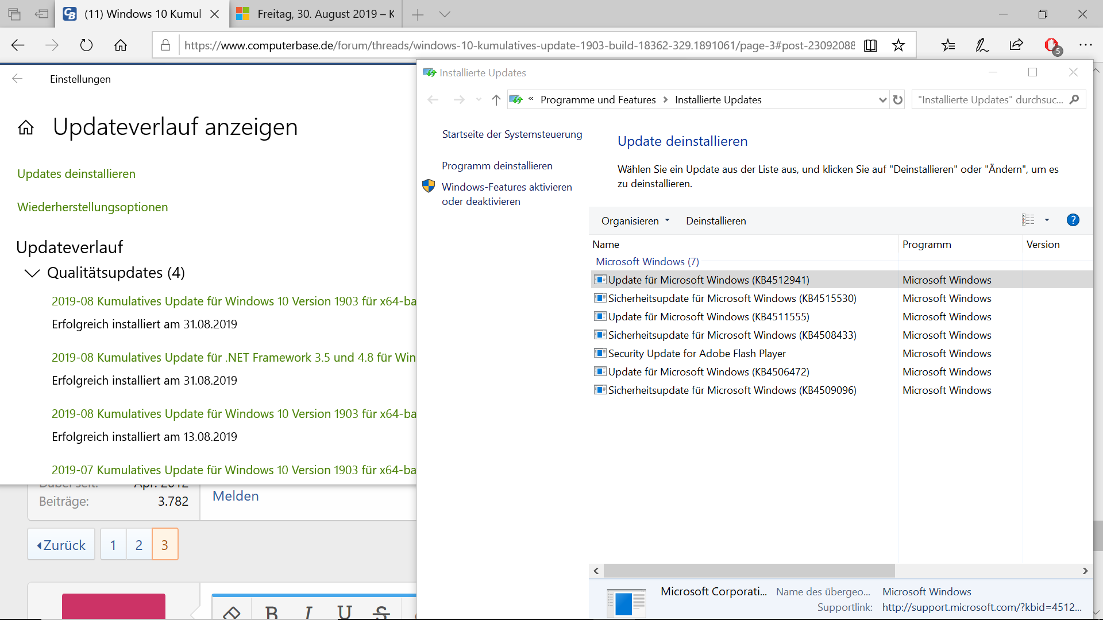The width and height of the screenshot is (1103, 620).
Task: Click the Melden link on forum page
Action: (x=236, y=496)
